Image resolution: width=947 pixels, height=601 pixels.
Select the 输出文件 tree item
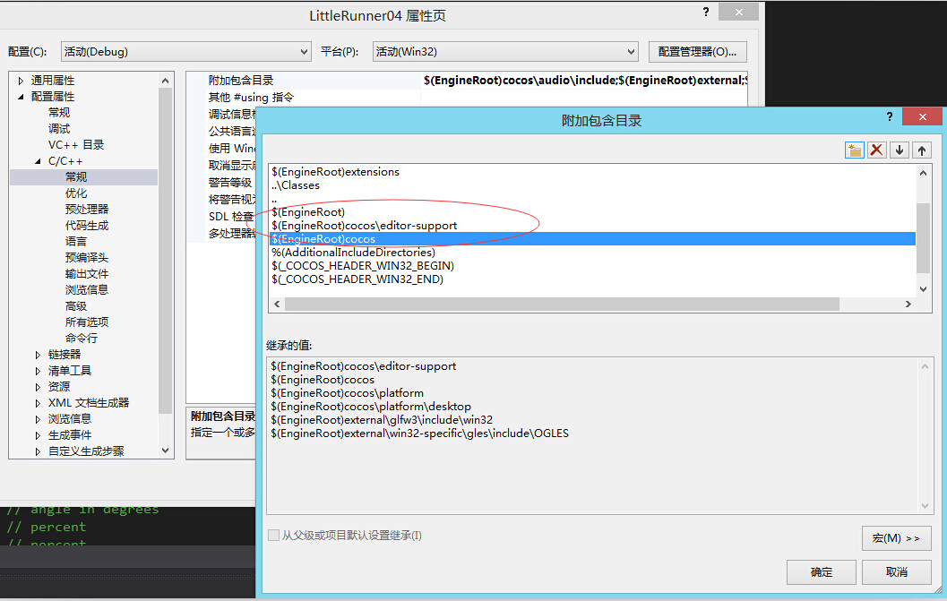(x=87, y=273)
